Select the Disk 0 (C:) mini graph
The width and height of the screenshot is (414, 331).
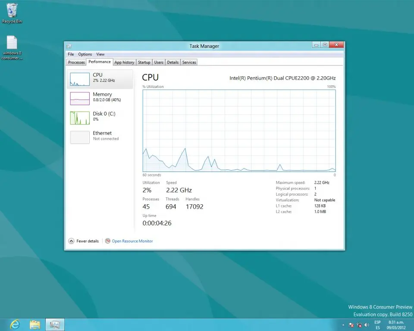pos(80,118)
